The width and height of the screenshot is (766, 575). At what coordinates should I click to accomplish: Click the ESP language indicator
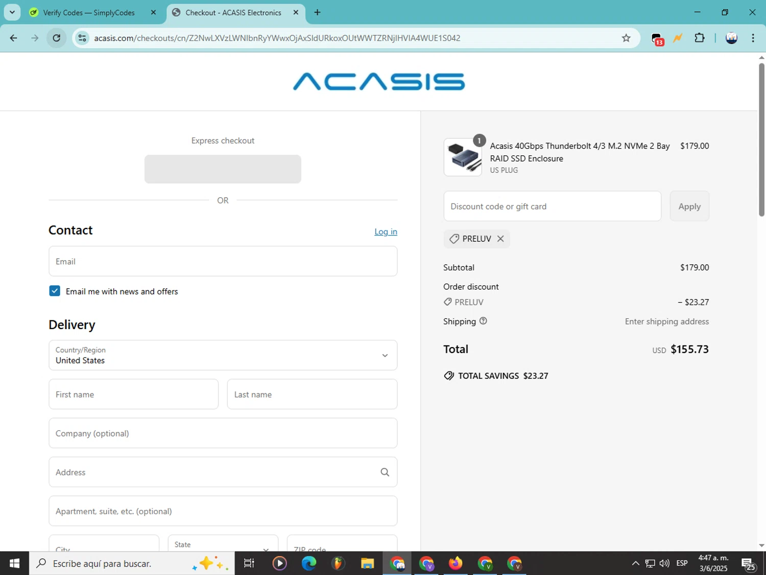682,563
